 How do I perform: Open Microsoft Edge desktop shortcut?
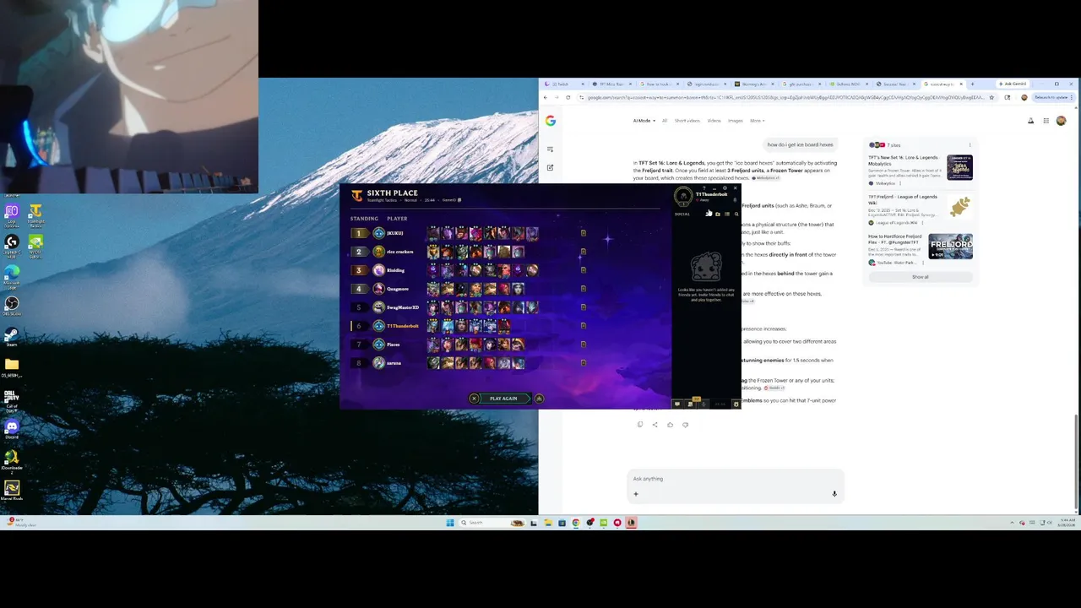(x=12, y=275)
